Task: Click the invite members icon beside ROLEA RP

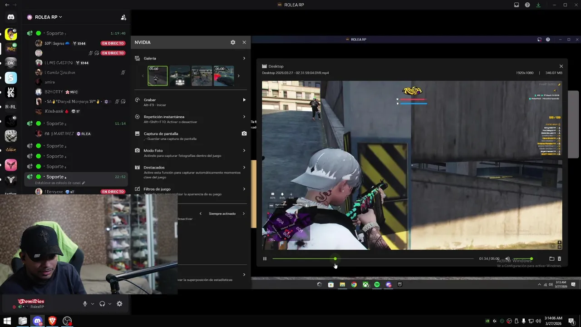Action: coord(123,17)
